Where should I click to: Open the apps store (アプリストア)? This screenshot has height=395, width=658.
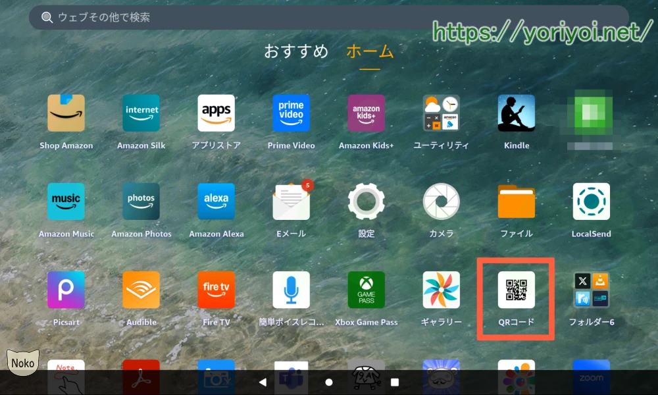click(x=216, y=113)
